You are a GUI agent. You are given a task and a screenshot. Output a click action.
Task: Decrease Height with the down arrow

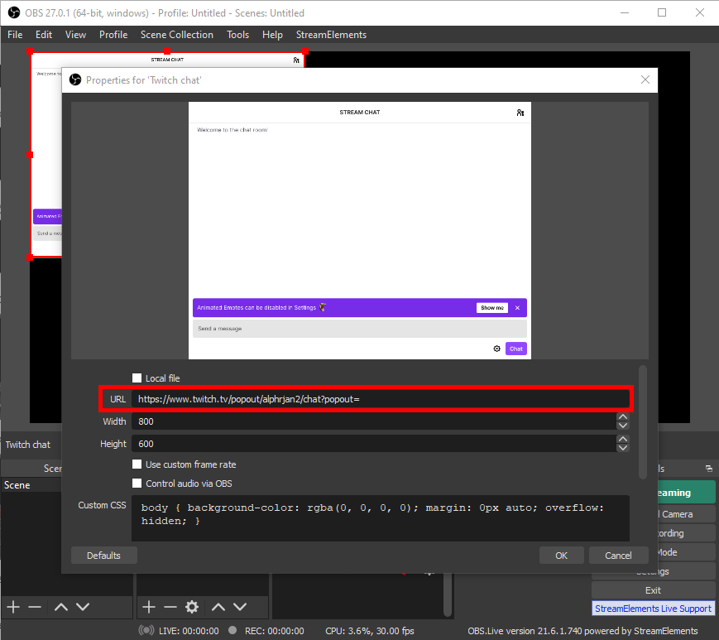coord(622,448)
